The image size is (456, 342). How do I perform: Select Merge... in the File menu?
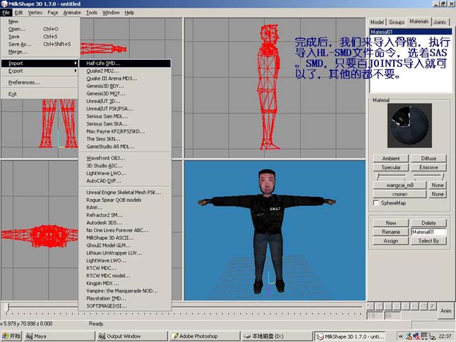tap(40, 51)
